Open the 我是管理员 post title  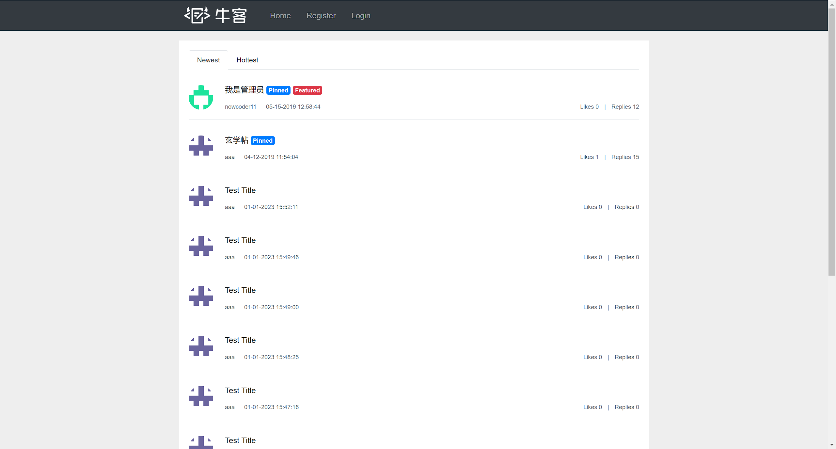pos(244,90)
